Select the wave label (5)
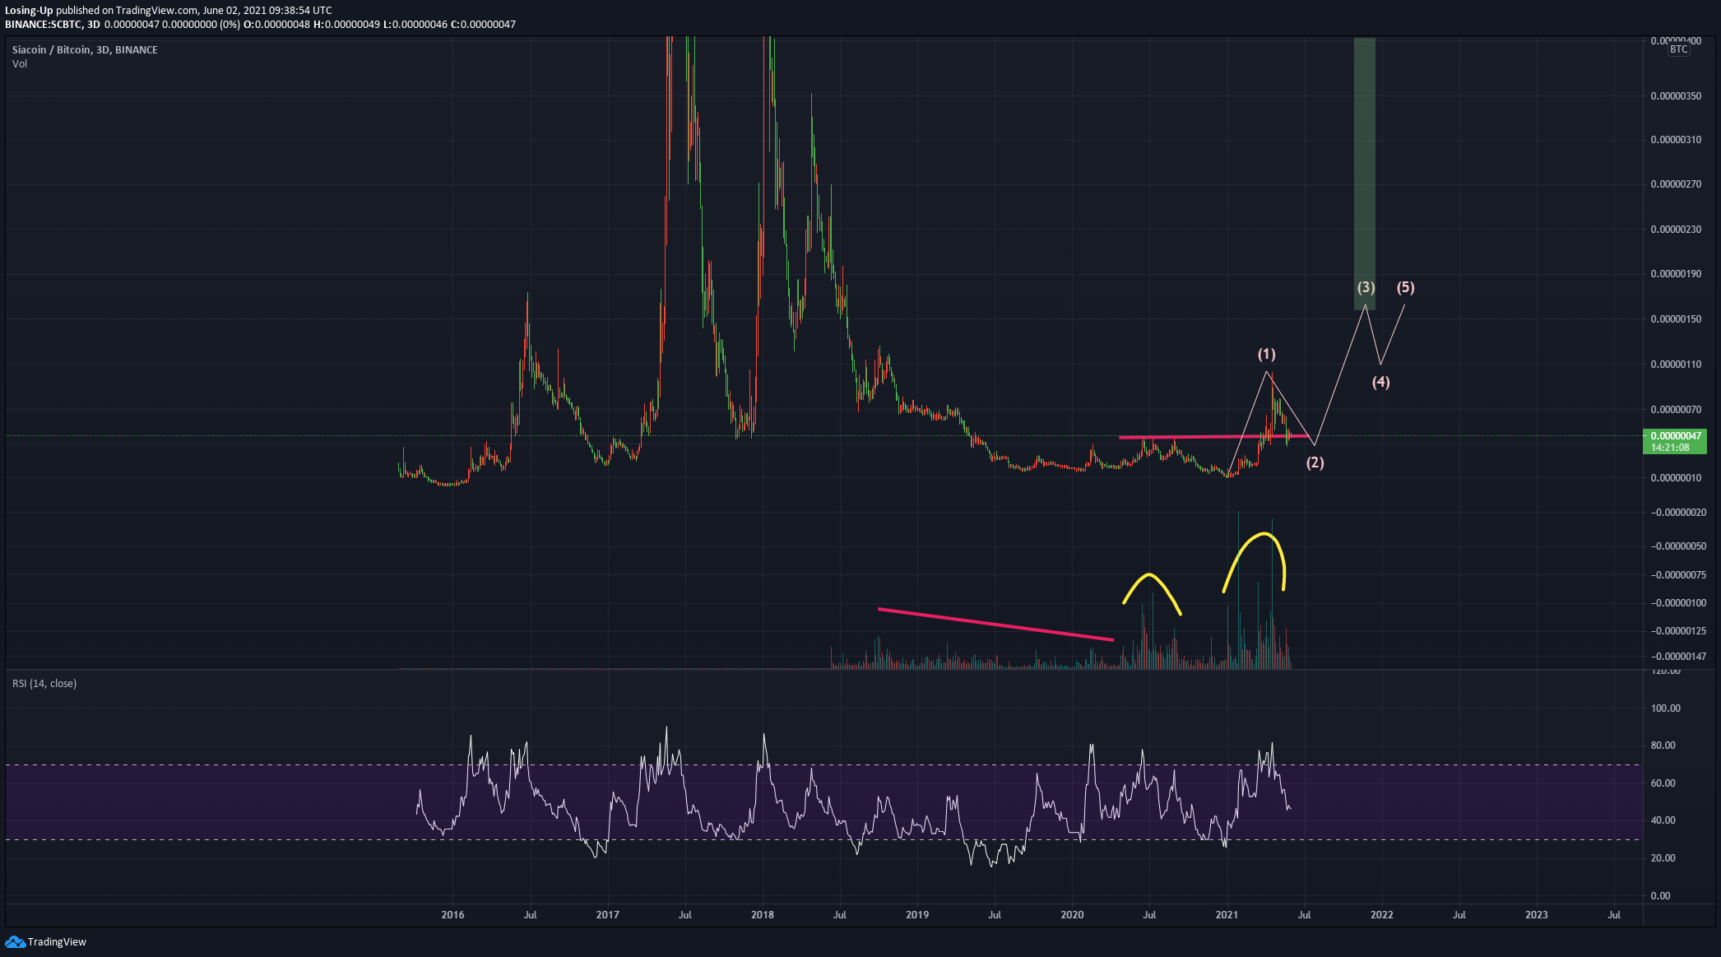 pyautogui.click(x=1405, y=287)
